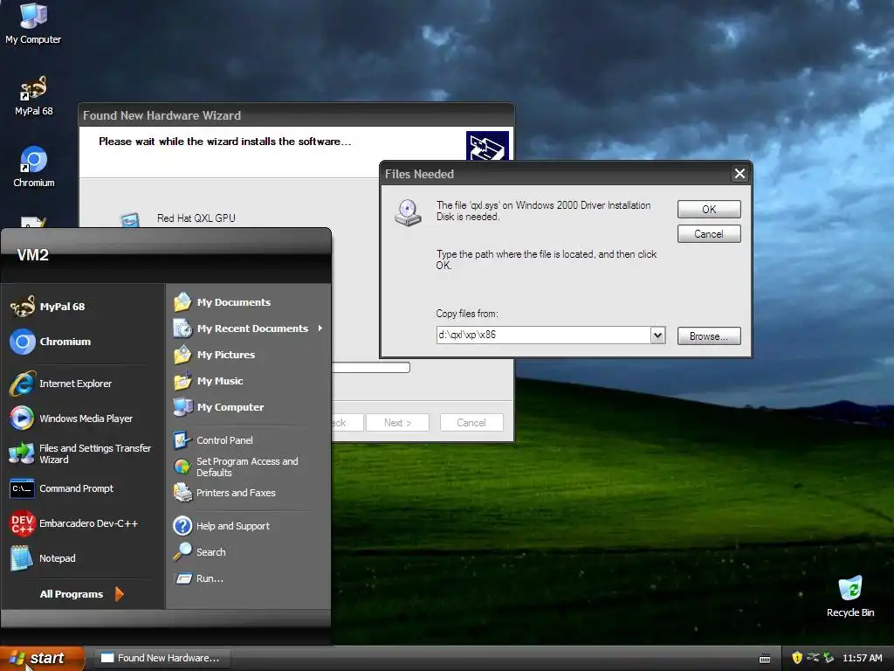Open Chromium desktop shortcut
This screenshot has width=894, height=671.
click(x=34, y=167)
